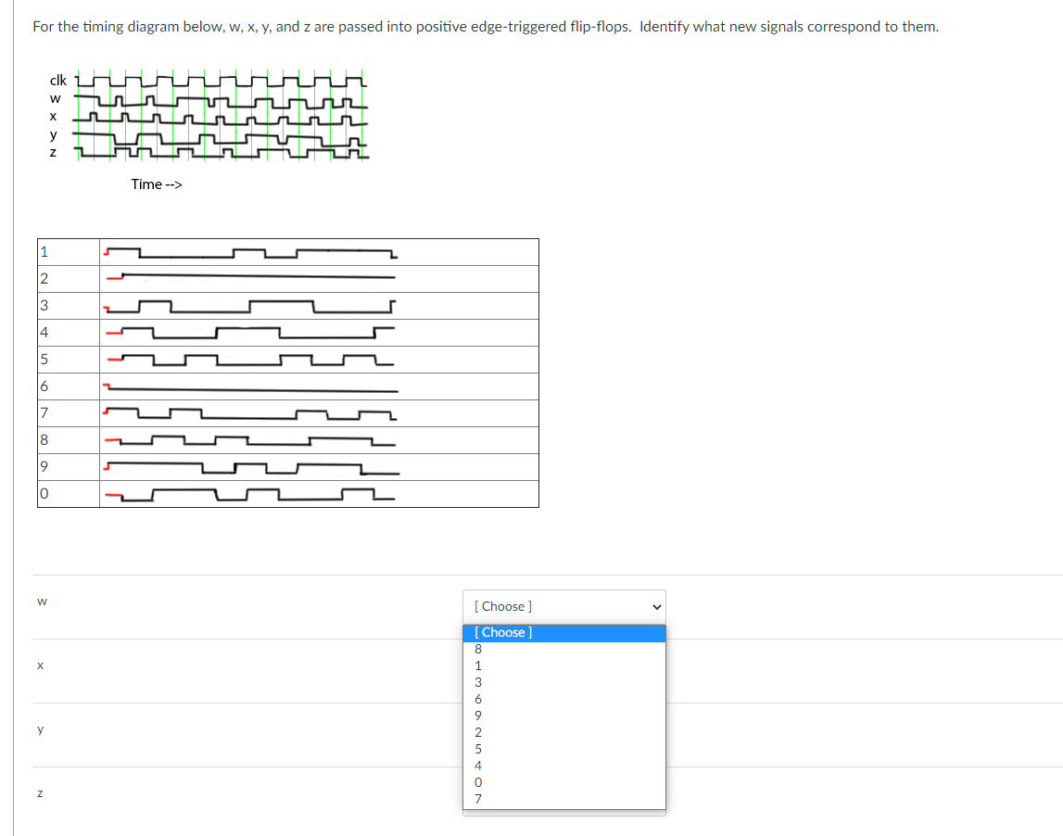Viewport: 1063px width, 836px height.
Task: Pick option 9 for signal w
Action: 477,716
